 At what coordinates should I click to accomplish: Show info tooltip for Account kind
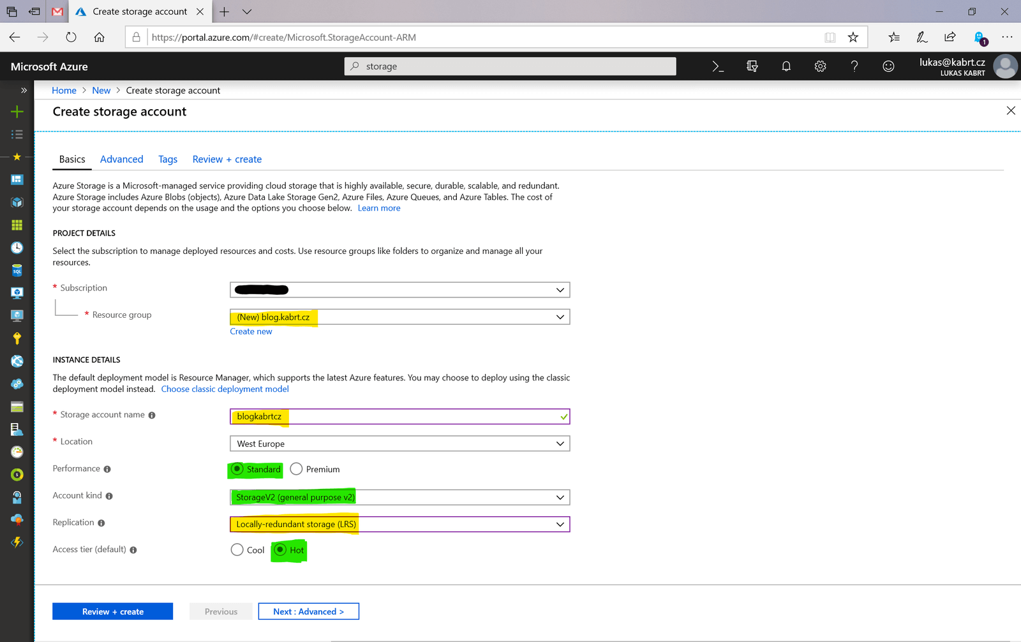click(109, 496)
